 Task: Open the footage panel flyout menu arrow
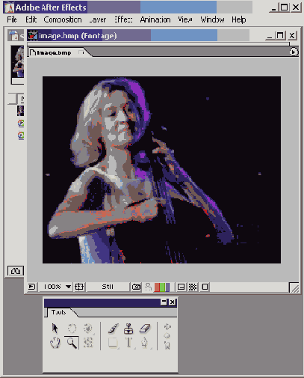(294, 52)
